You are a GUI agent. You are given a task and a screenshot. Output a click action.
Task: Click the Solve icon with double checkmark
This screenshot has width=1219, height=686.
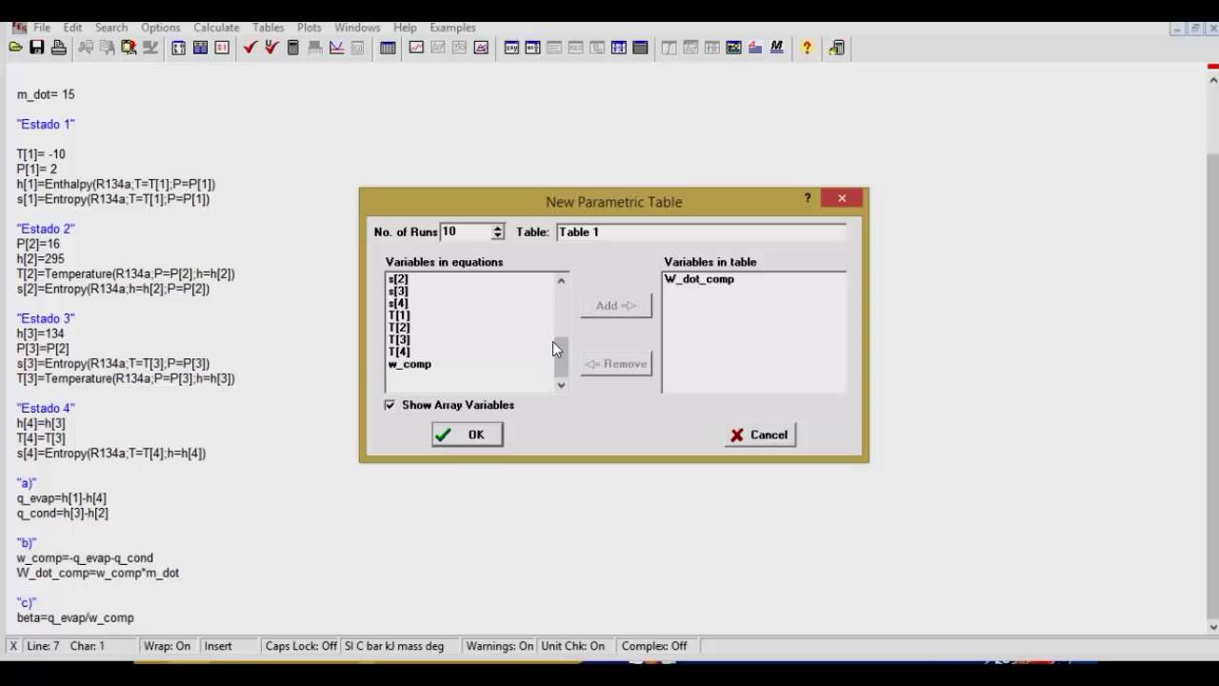tap(271, 48)
